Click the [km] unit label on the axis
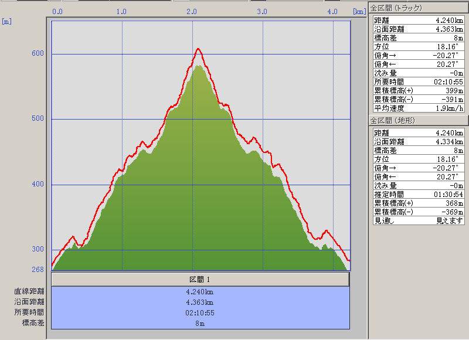 (x=359, y=12)
